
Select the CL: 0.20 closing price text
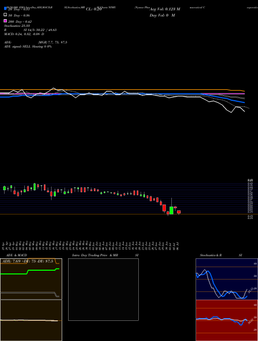coord(94,9)
